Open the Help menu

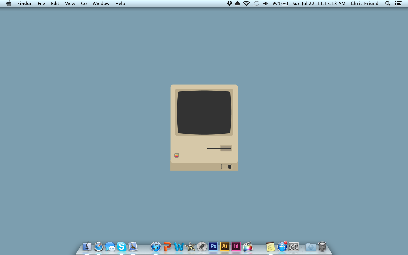tap(120, 4)
